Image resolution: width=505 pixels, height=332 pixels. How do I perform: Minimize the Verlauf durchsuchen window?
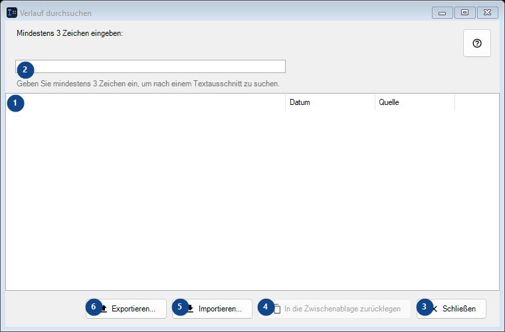(442, 13)
